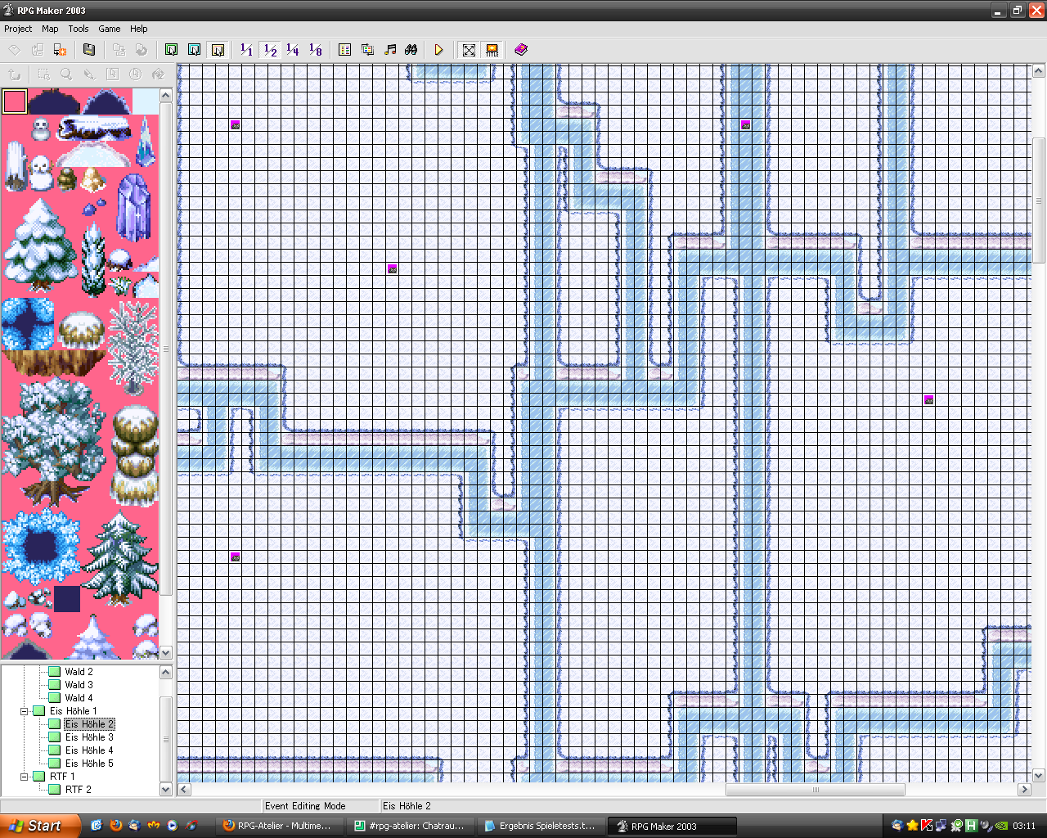
Task: Click the map tree scroll-down arrow
Action: 166,790
